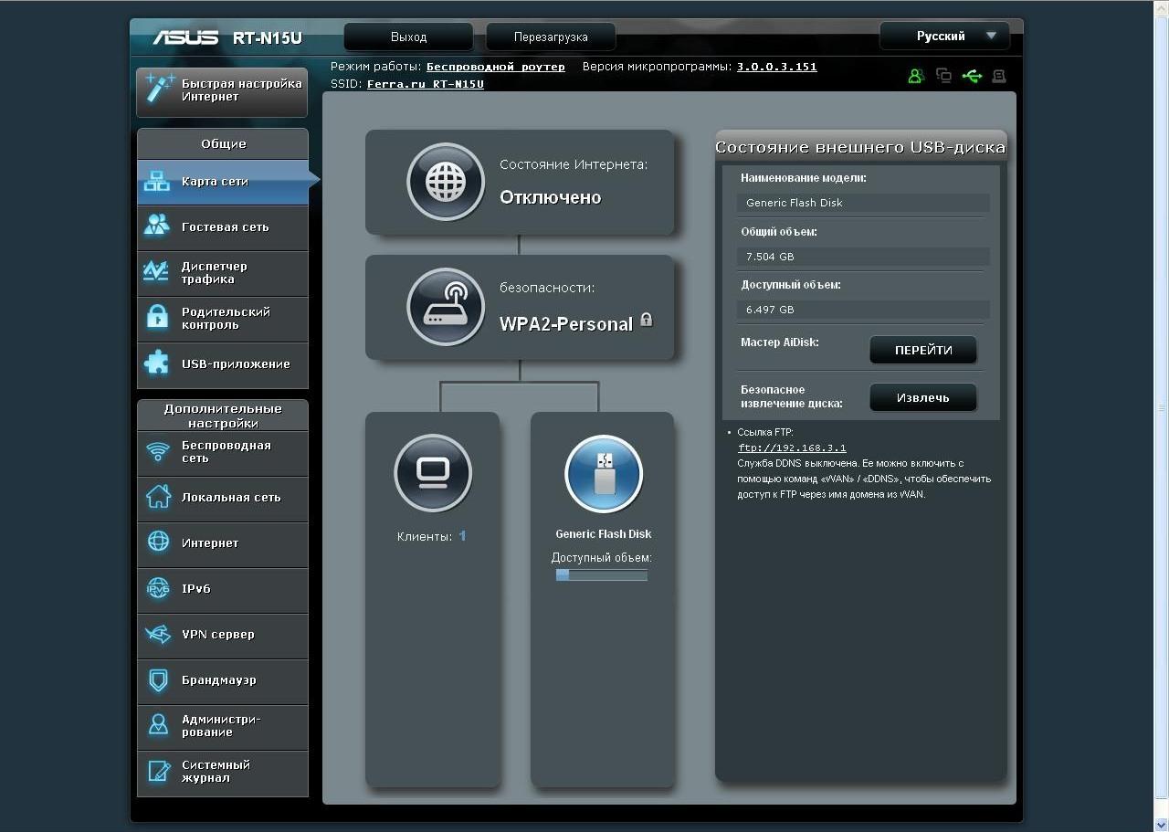
Task: Open the language dropdown showing Русский
Action: pos(944,37)
